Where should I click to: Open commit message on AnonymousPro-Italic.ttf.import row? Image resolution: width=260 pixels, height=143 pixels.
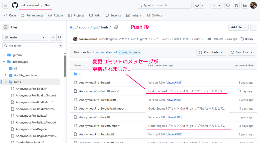tap(187, 126)
